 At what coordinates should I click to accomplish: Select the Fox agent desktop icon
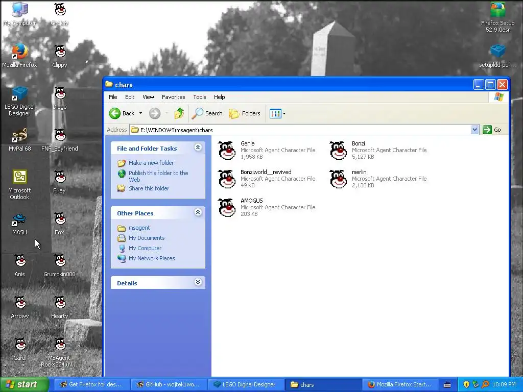coord(60,224)
